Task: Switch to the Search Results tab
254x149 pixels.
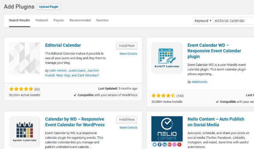Action: coord(19,20)
